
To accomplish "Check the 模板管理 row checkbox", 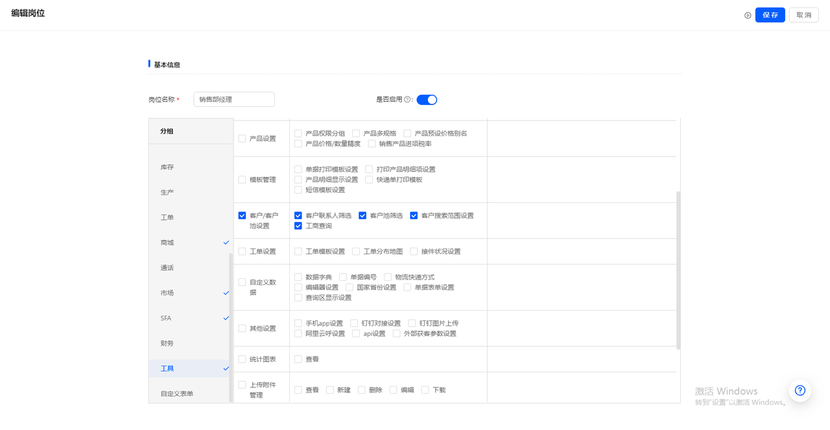I will 242,180.
